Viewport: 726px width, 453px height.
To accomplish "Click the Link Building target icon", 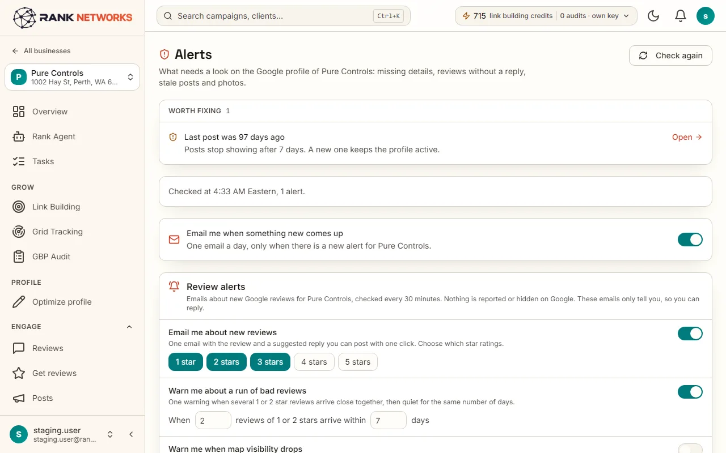I will point(19,207).
